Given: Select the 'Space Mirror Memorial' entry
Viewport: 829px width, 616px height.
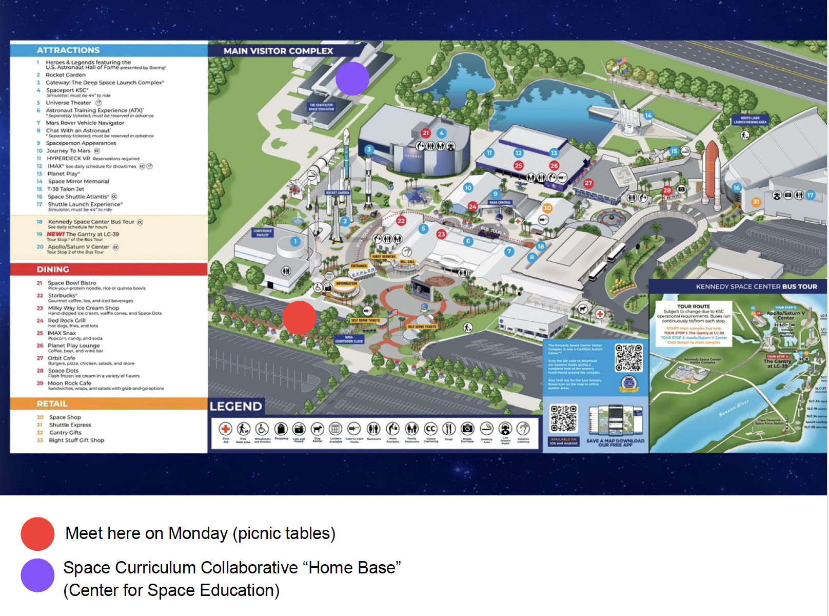Looking at the screenshot, I should click(x=78, y=182).
